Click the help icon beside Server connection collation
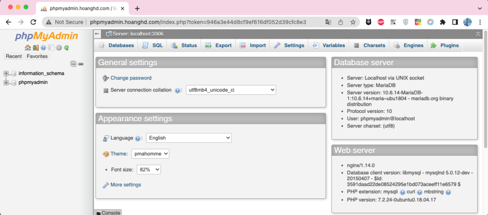 point(177,91)
